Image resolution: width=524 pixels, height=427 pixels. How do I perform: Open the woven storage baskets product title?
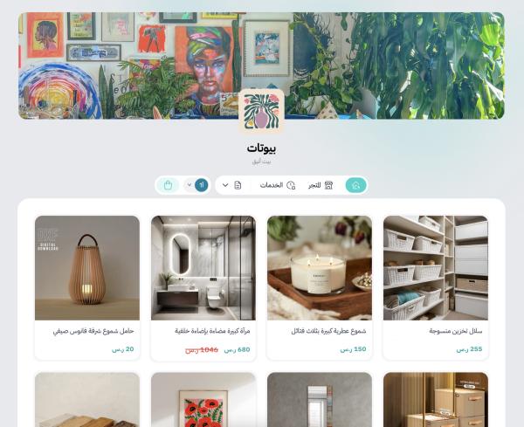tap(456, 331)
